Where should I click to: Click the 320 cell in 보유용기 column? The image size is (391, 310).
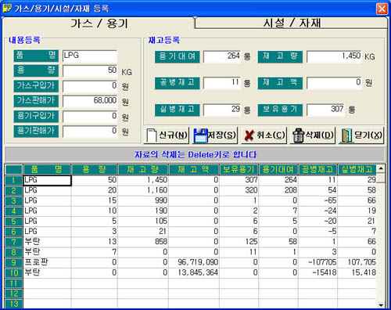click(239, 190)
